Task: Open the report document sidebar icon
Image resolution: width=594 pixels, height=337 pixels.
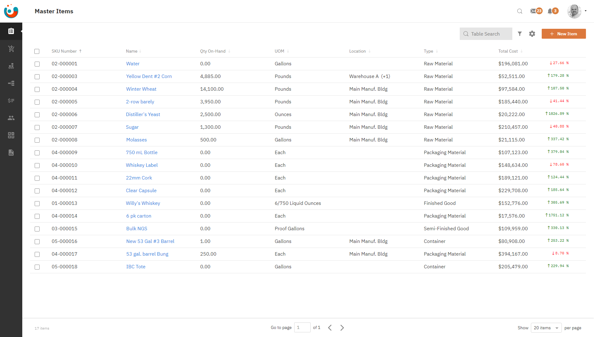Action: click(11, 153)
